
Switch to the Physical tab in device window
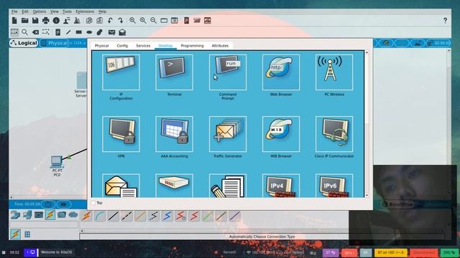tap(101, 46)
